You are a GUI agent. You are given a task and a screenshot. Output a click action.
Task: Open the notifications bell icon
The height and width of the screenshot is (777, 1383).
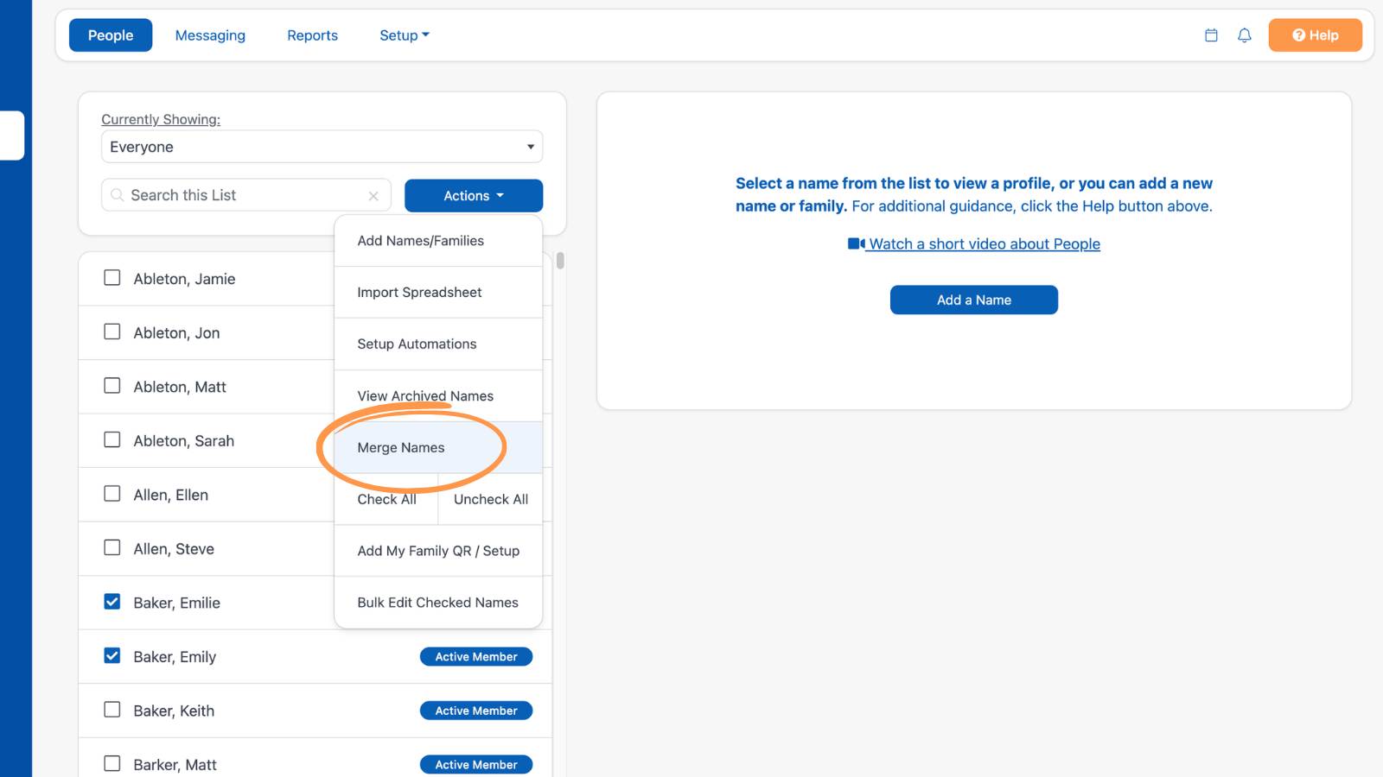point(1245,35)
